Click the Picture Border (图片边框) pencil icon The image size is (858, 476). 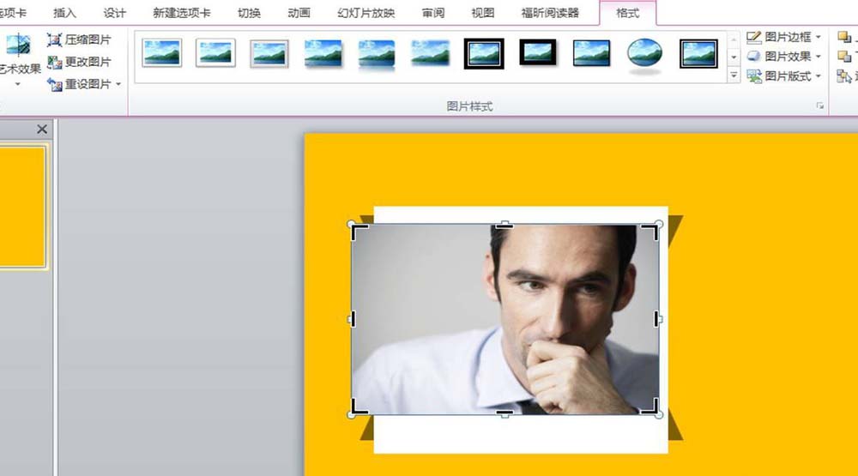754,37
